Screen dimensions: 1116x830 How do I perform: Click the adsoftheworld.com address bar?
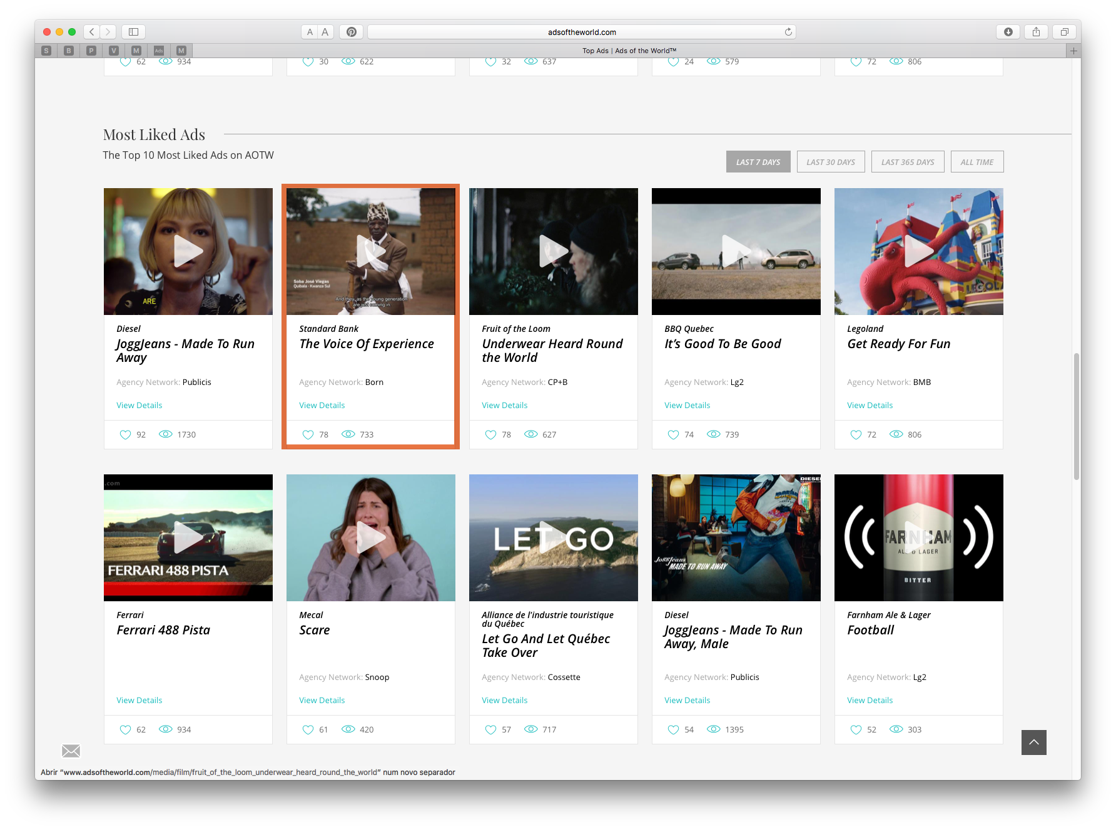pos(582,32)
